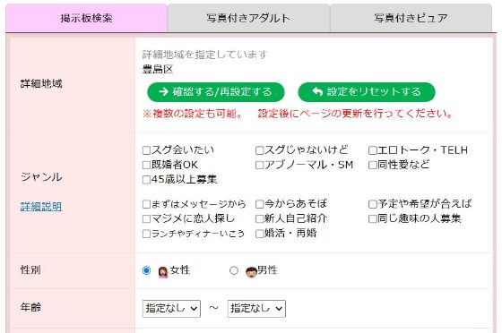
Task: Check the まずはメッセージから checkbox
Action: pos(146,204)
